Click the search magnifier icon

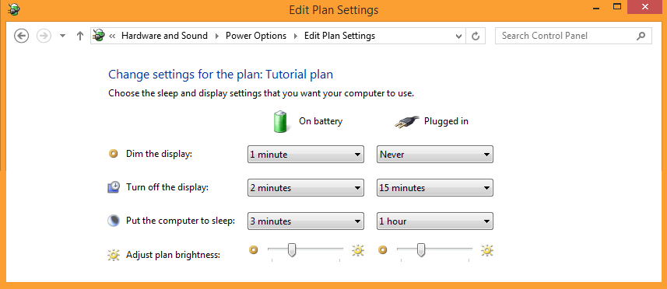point(641,36)
